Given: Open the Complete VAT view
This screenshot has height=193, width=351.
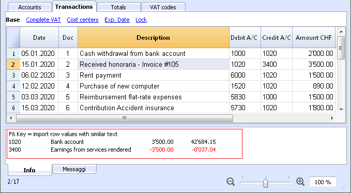Looking at the screenshot, I should pyautogui.click(x=43, y=20).
